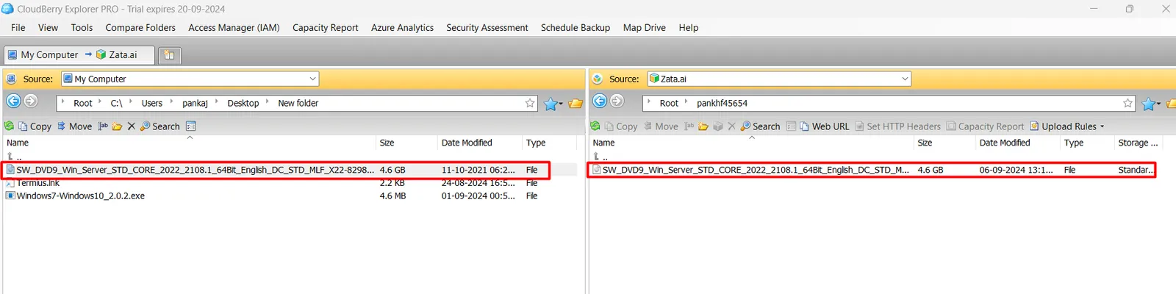Rename icon in Zata.ai pane toolbar

point(689,126)
